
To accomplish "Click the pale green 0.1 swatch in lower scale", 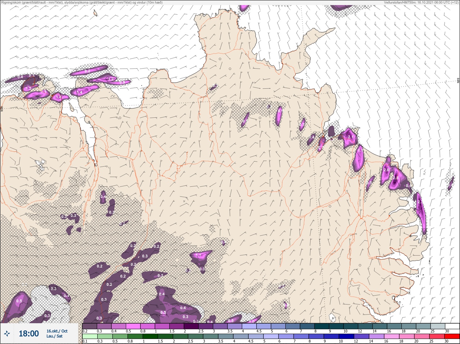I will pos(90,336).
